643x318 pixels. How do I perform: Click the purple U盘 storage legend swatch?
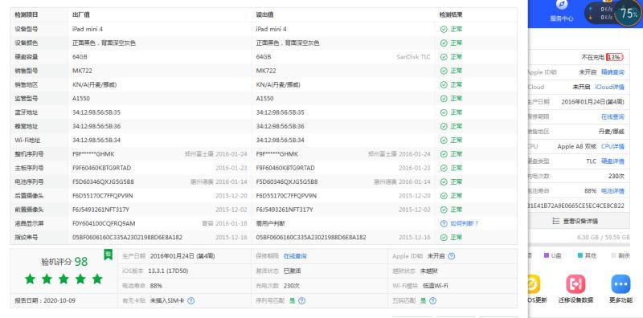pyautogui.click(x=547, y=255)
